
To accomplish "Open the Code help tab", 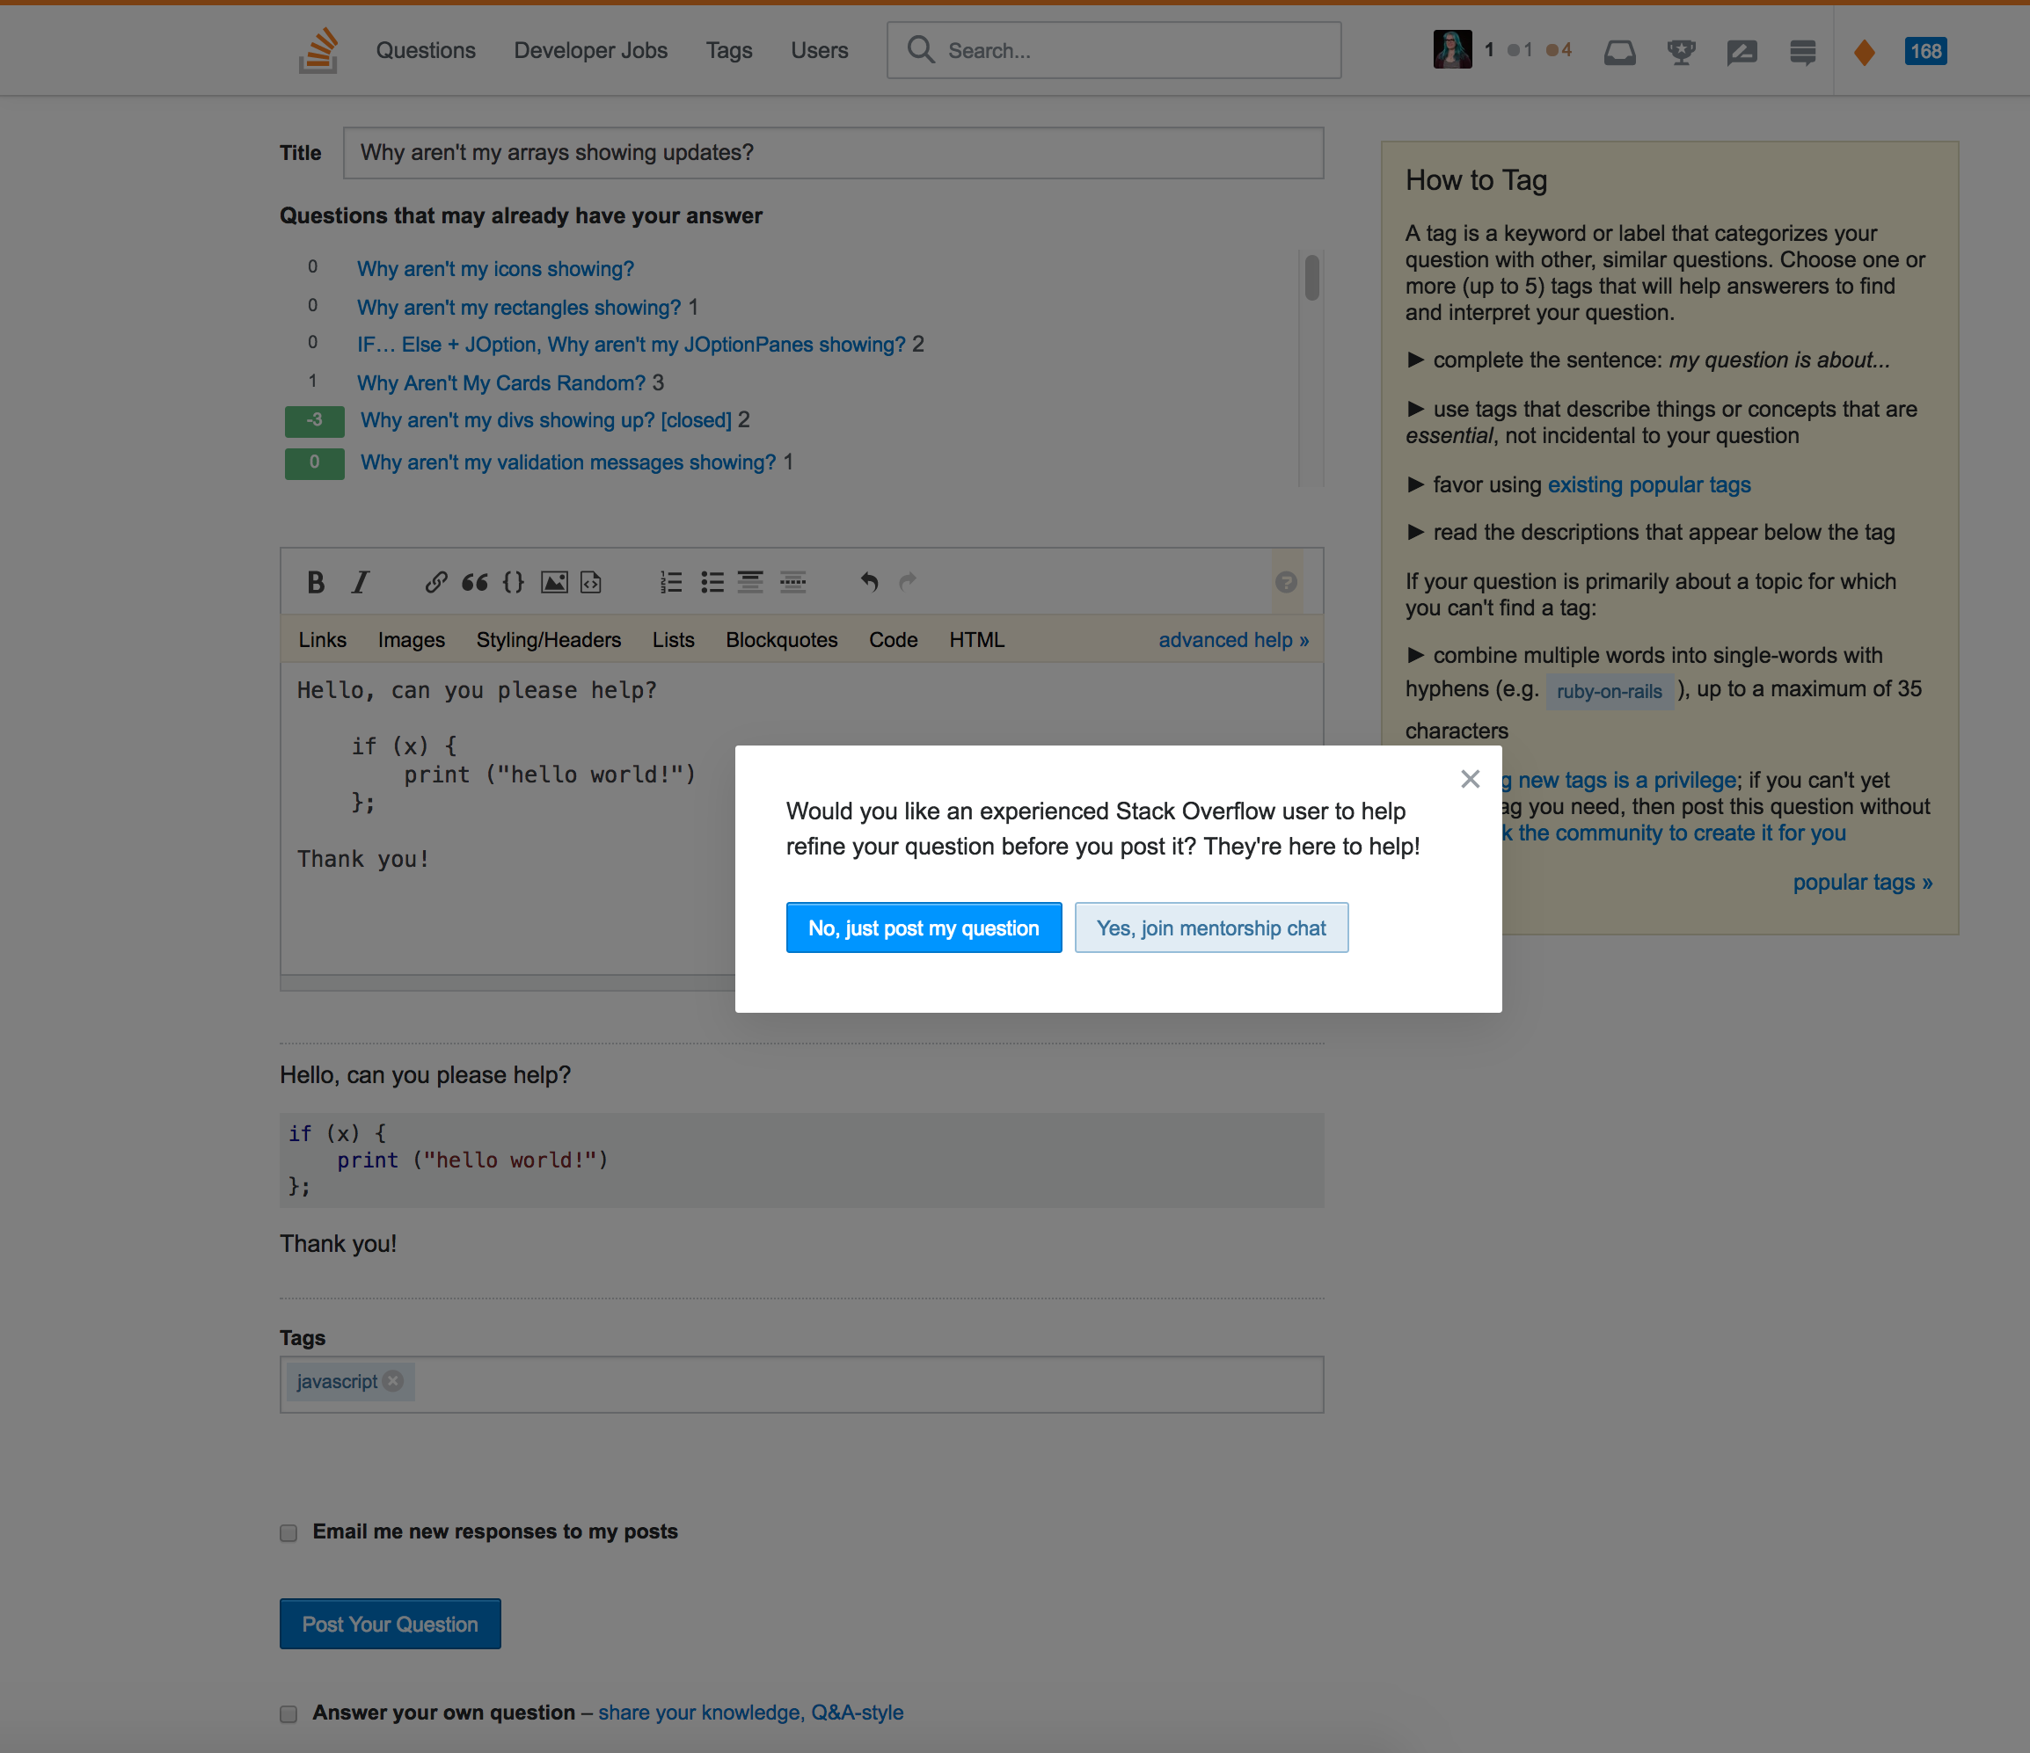I will coord(893,639).
